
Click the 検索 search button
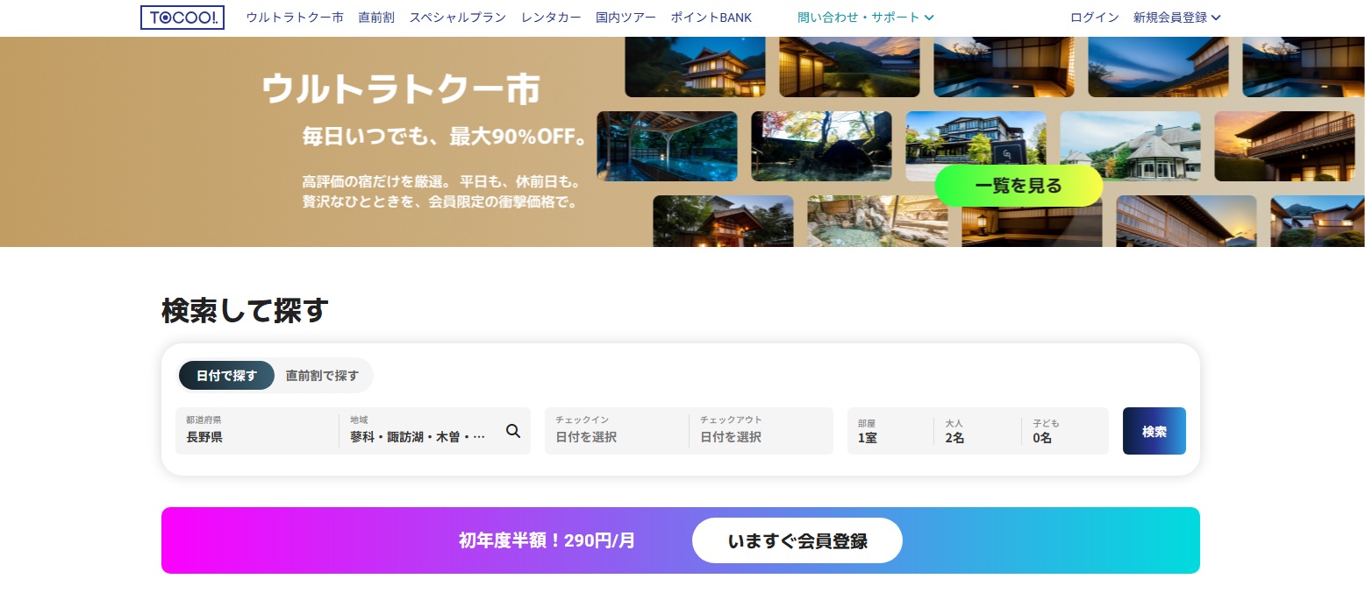(1154, 431)
